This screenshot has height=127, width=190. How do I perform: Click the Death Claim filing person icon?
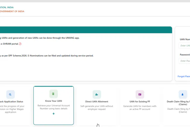[183, 94]
